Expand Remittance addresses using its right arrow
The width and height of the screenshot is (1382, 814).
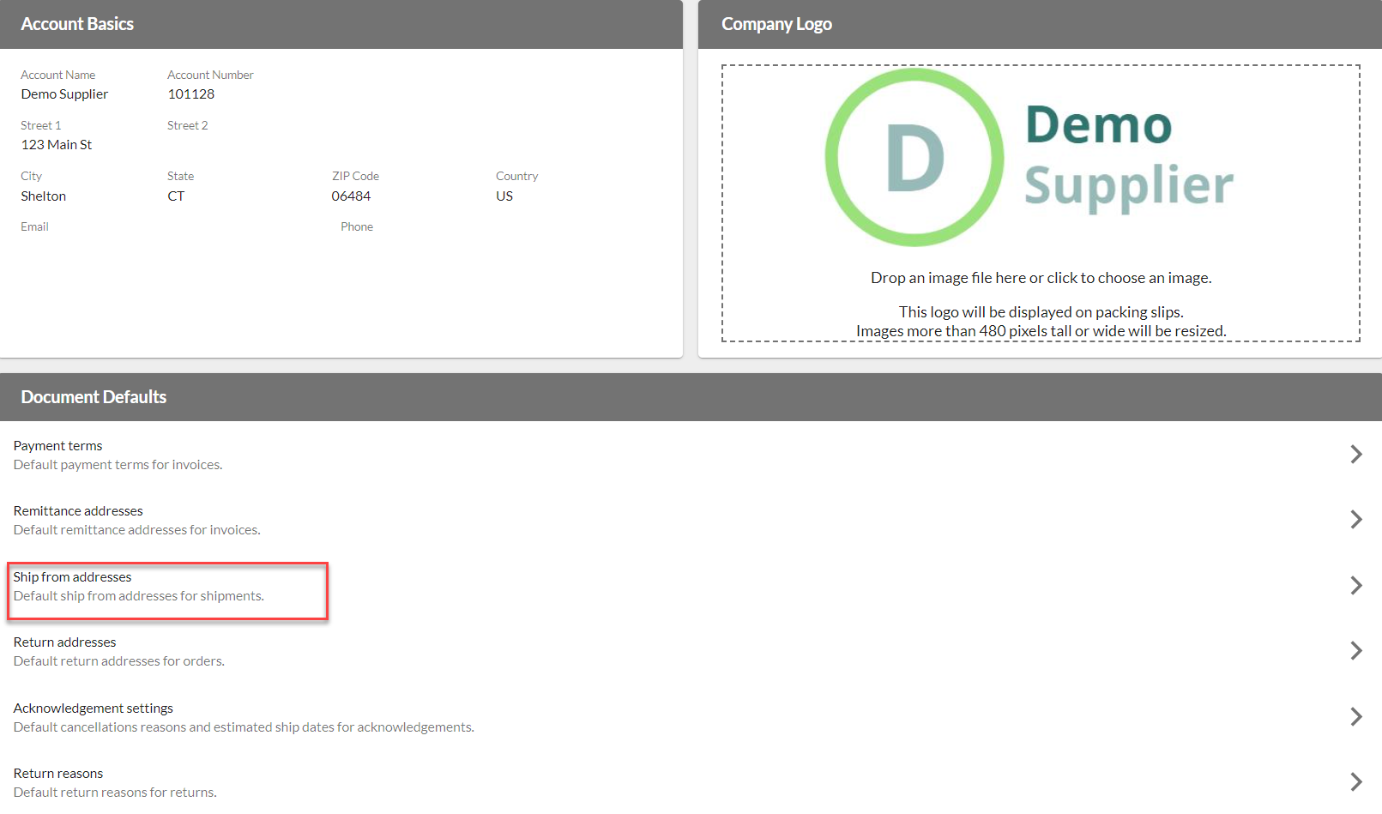click(1355, 520)
